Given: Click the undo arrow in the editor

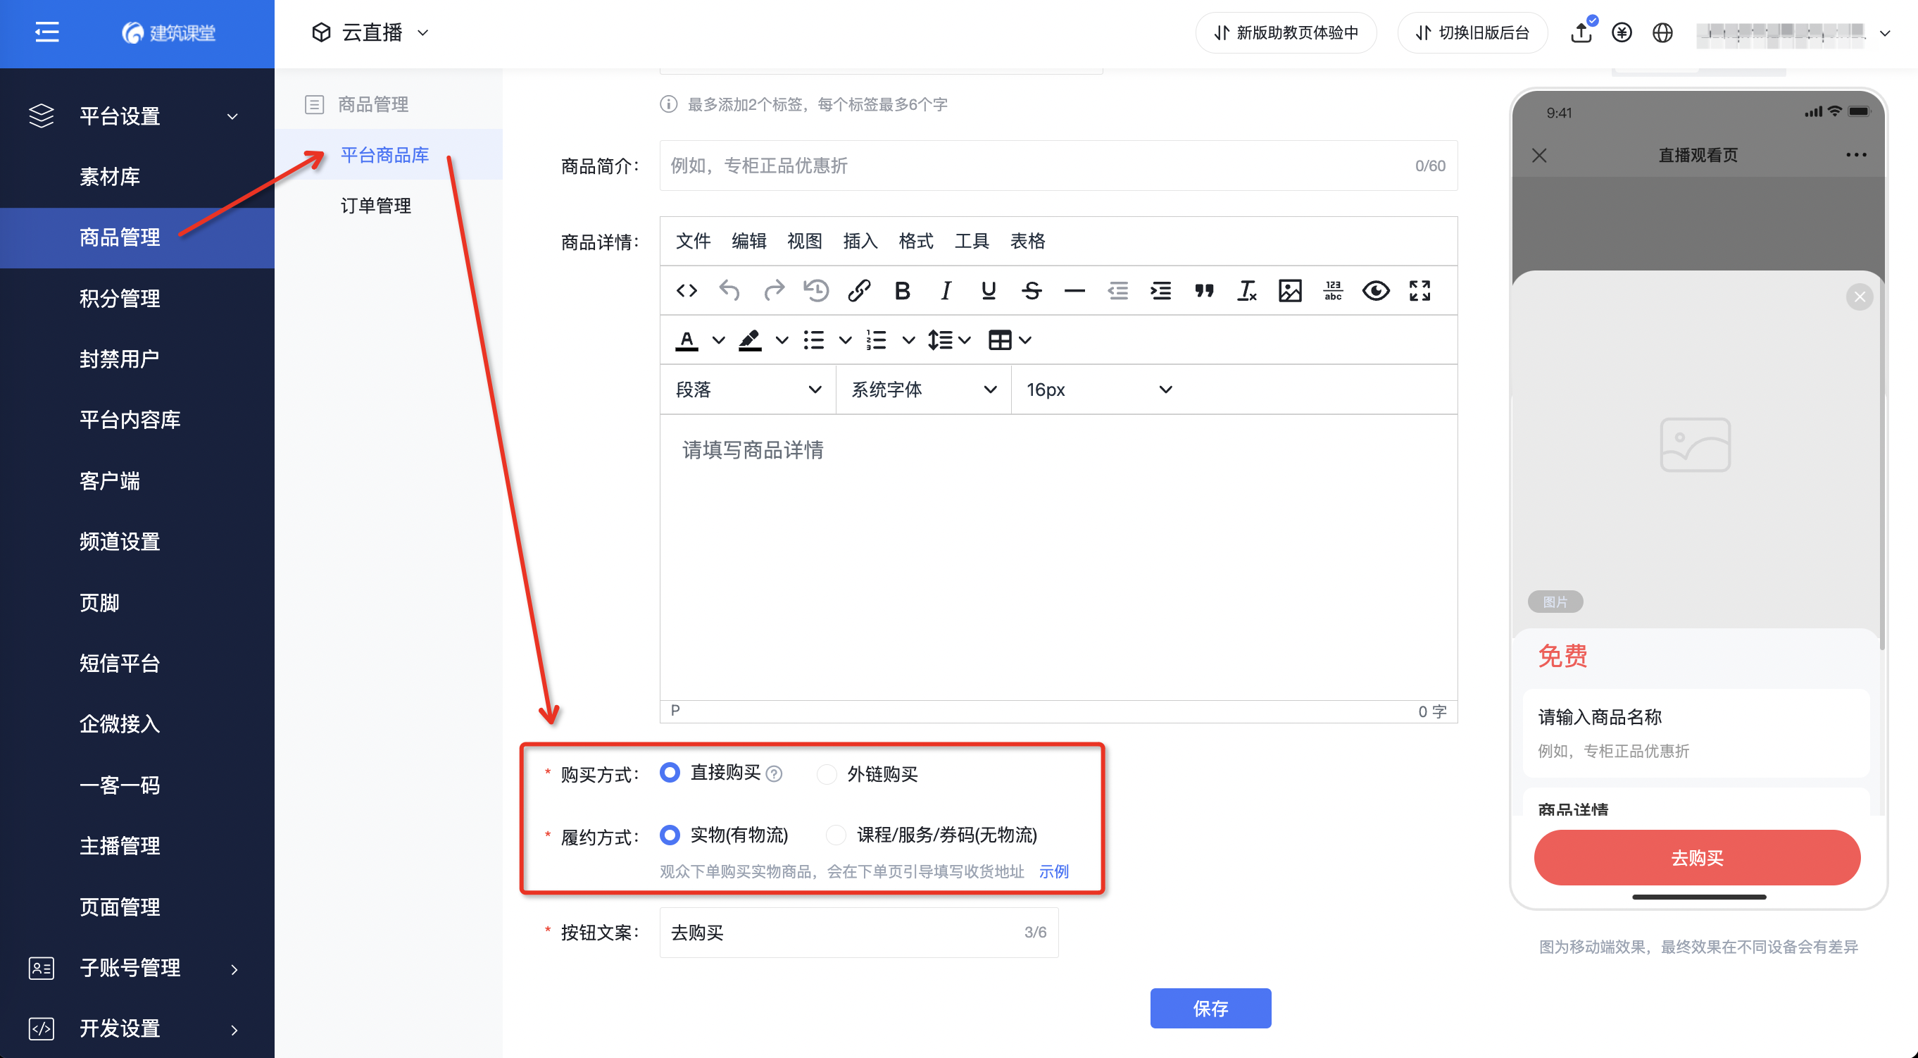Looking at the screenshot, I should pyautogui.click(x=729, y=291).
